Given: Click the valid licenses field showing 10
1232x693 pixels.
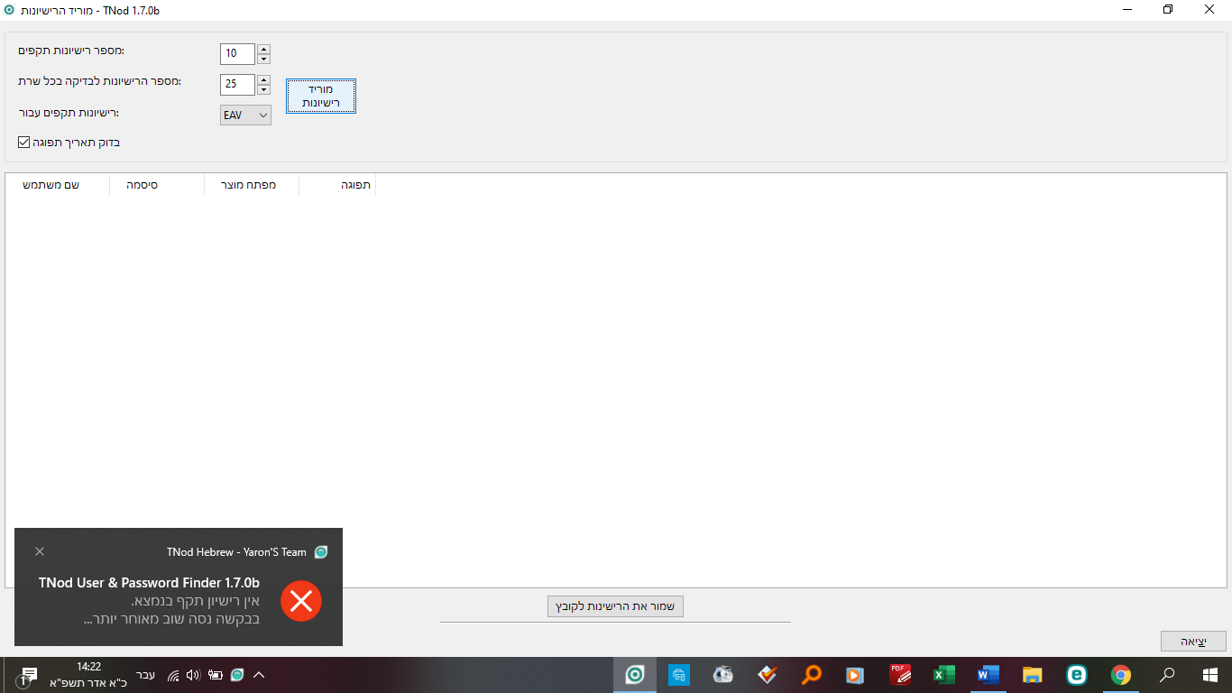Looking at the screenshot, I should click(238, 54).
